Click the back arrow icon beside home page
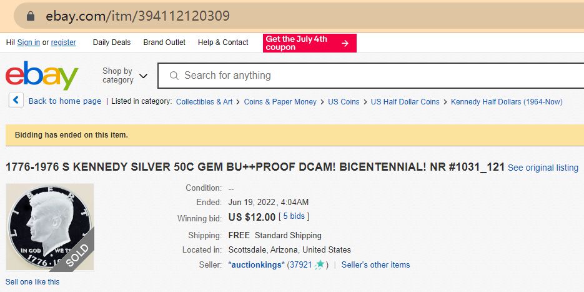584x292 pixels. click(x=16, y=101)
